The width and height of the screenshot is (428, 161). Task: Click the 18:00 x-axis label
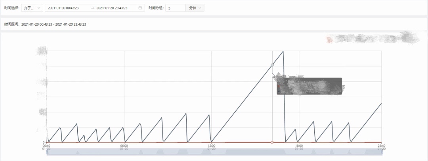pyautogui.click(x=299, y=147)
